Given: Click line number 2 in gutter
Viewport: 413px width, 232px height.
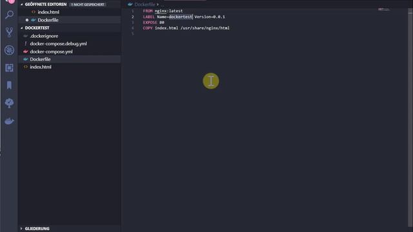Looking at the screenshot, I should pos(133,17).
